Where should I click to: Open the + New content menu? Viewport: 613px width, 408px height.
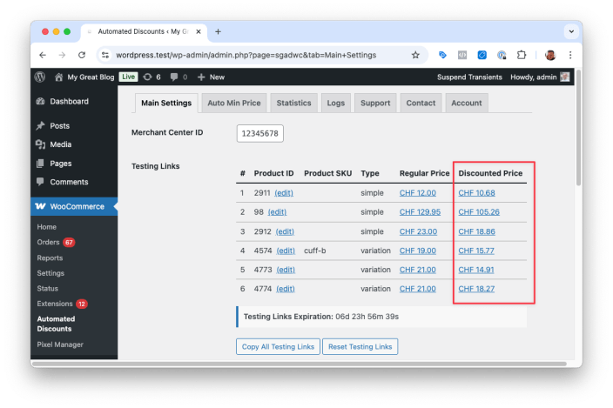point(211,77)
